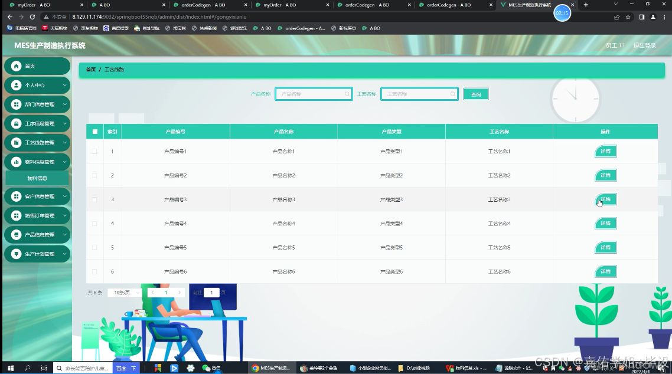
Task: Enable the select-all checkbox in table header
Action: [x=94, y=131]
